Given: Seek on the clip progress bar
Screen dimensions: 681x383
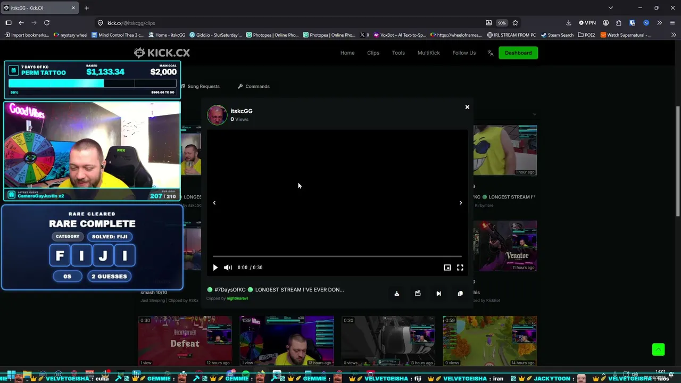Looking at the screenshot, I should pyautogui.click(x=337, y=256).
